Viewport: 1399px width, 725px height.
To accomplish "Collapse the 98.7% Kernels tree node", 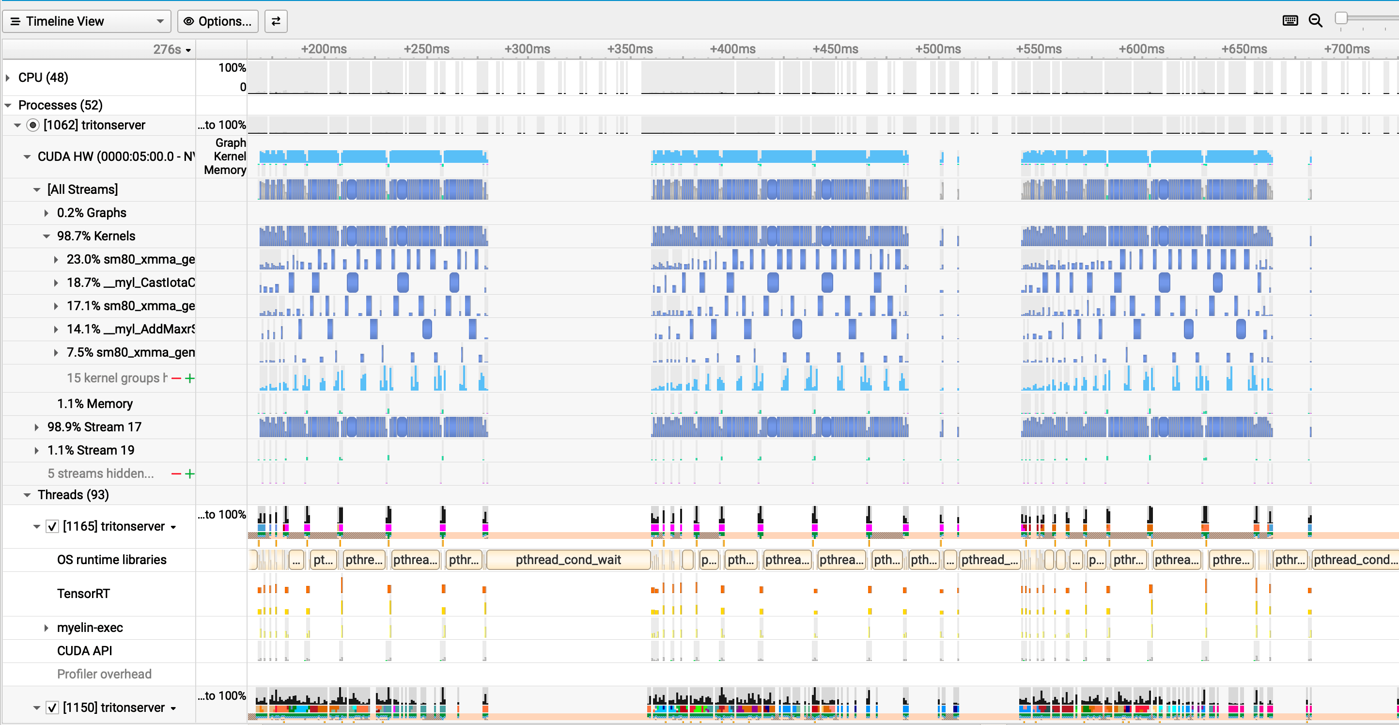I will point(47,236).
